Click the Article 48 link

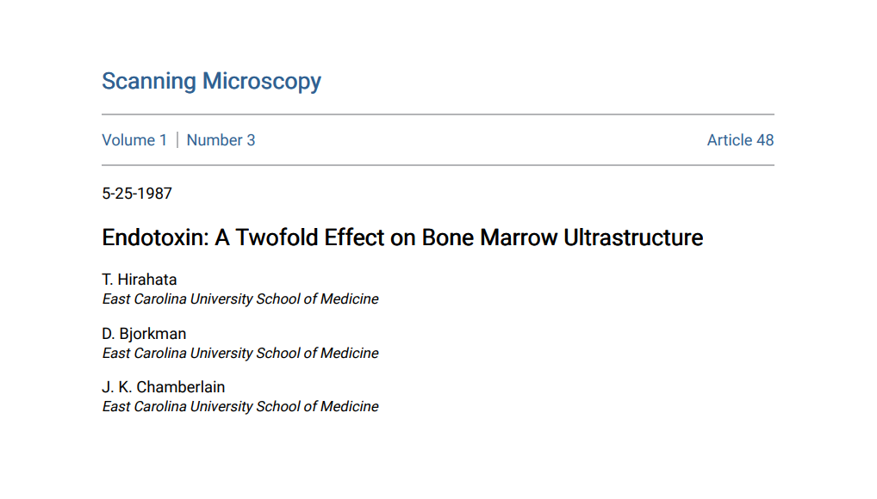click(x=740, y=140)
